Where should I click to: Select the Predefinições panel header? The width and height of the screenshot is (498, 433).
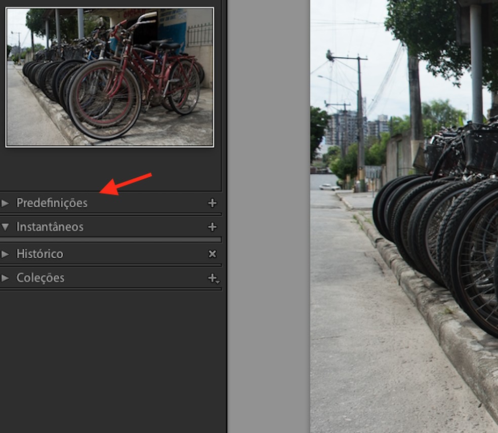coord(52,203)
